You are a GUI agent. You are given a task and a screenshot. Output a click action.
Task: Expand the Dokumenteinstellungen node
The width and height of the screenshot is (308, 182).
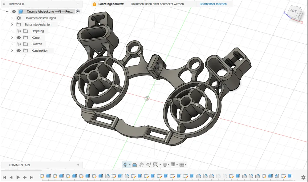pos(12,18)
